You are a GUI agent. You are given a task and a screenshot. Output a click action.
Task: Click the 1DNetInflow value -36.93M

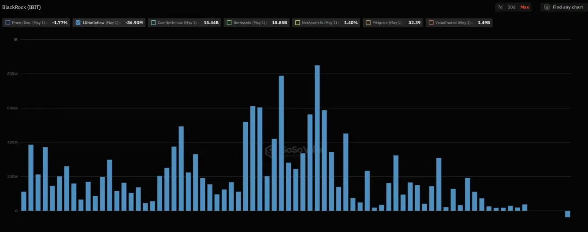click(134, 22)
